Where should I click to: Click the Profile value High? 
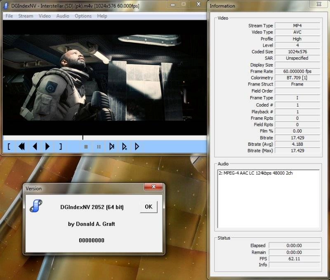click(297, 39)
